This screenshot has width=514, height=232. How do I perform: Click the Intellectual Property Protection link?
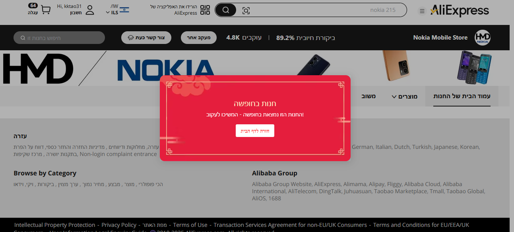[x=55, y=225]
